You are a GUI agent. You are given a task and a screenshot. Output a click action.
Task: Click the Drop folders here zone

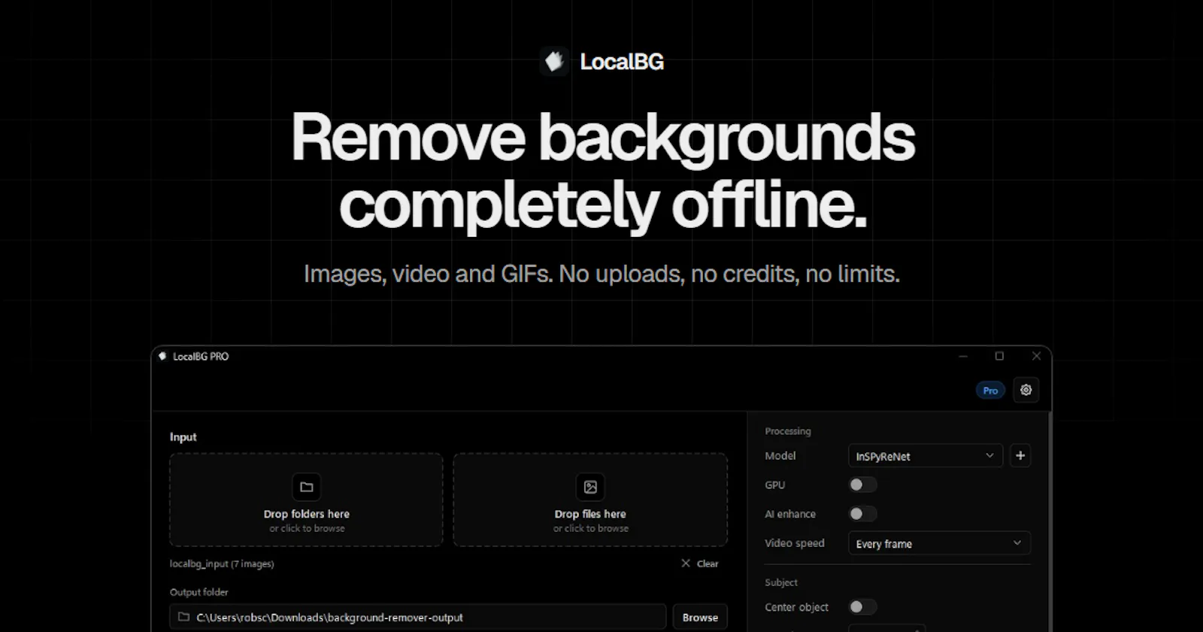point(306,500)
